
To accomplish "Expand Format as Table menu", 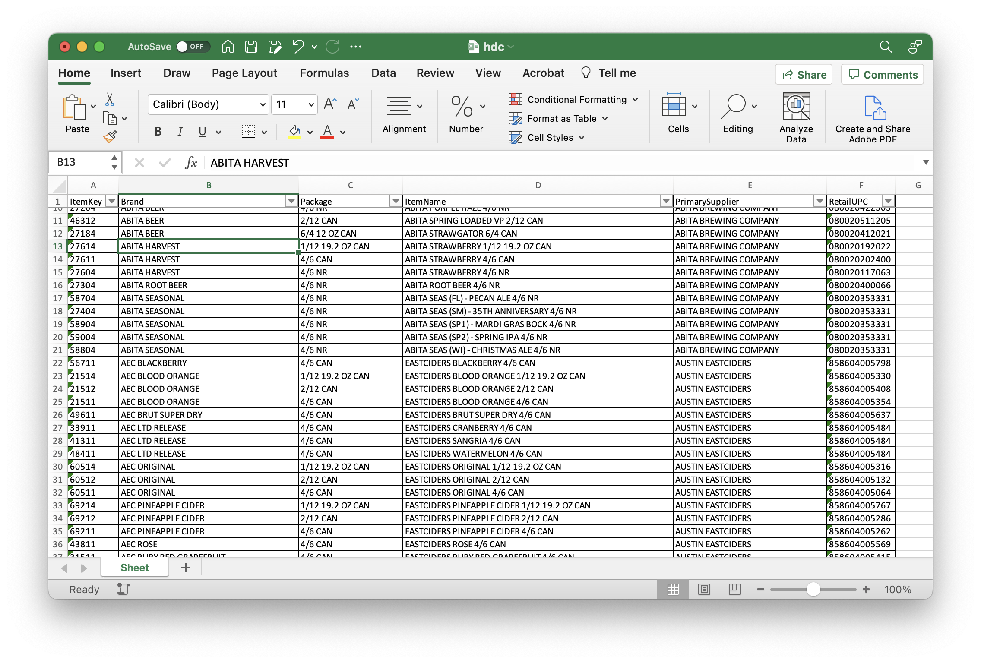I will click(605, 119).
